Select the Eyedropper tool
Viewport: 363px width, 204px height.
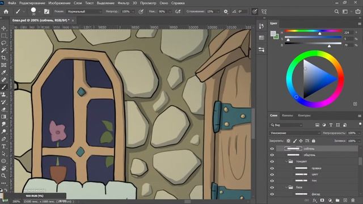tap(4, 73)
